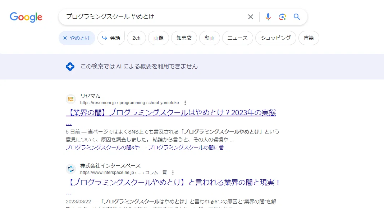Open sitelink プログラミングスクールの闇&や...
Image resolution: width=384 pixels, height=208 pixels.
(x=105, y=147)
